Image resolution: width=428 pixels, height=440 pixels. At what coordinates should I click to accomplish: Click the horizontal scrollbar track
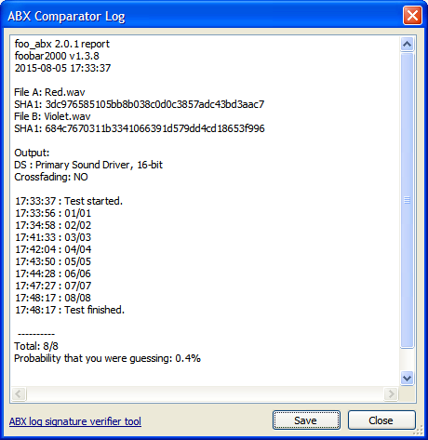pos(205,394)
